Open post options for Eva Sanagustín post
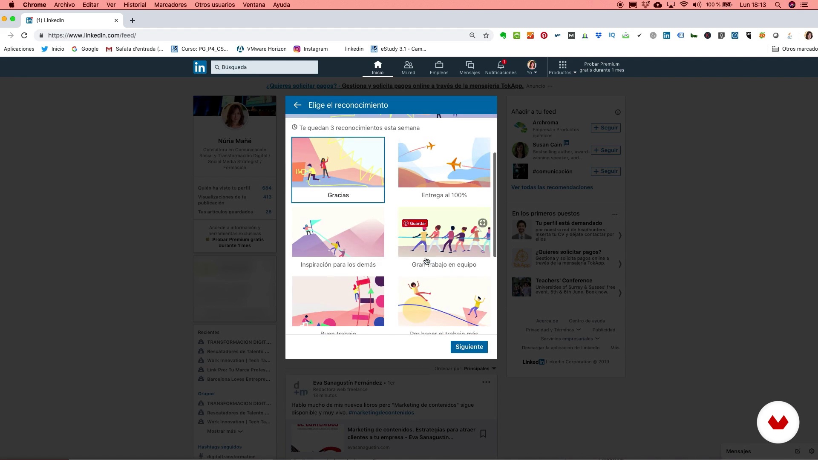818x460 pixels. point(486,382)
